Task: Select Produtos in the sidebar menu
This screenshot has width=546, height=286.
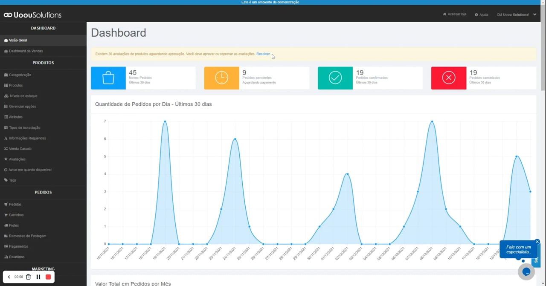Action: (x=16, y=86)
